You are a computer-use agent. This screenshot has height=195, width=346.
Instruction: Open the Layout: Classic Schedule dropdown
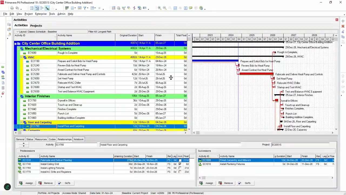click(x=18, y=32)
